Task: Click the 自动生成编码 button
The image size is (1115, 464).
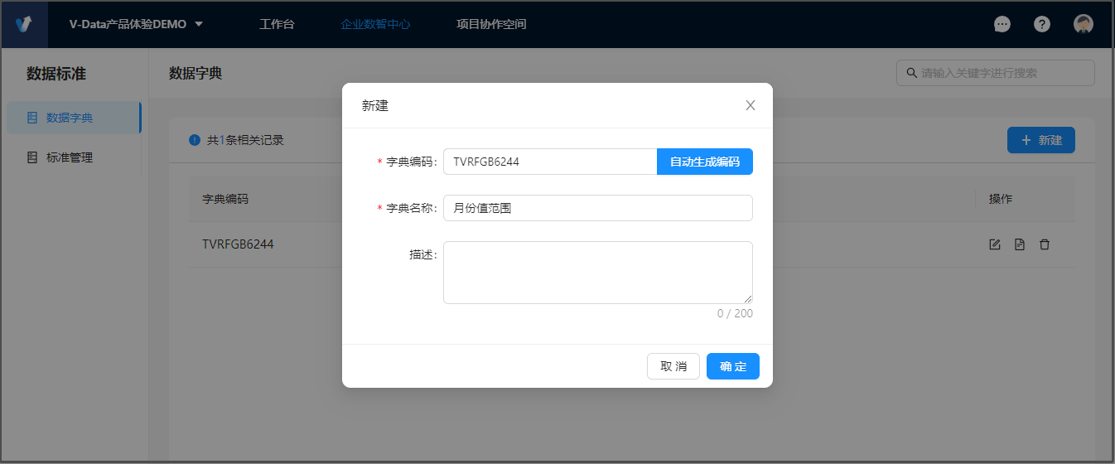Action: (x=704, y=162)
